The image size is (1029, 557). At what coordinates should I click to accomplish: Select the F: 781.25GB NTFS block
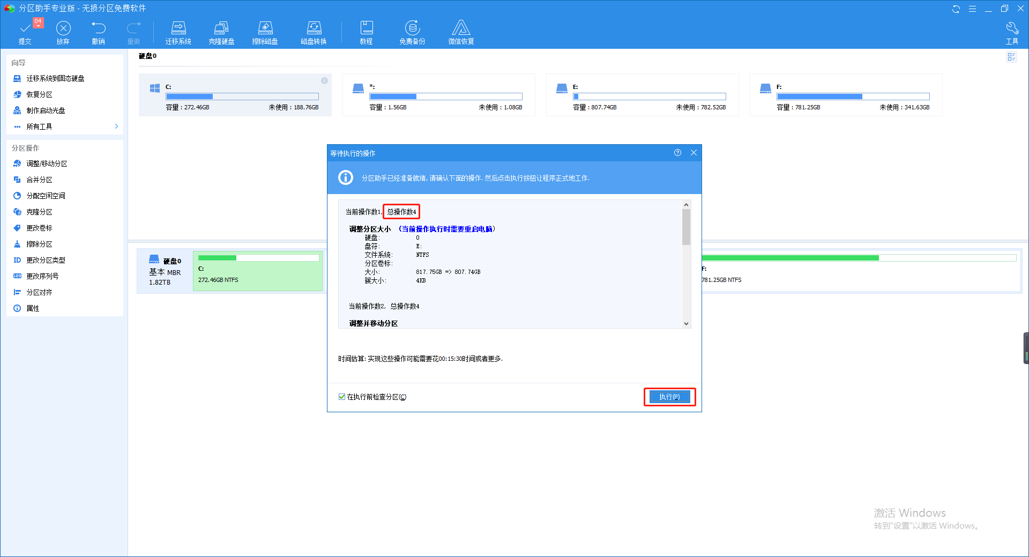tap(861, 271)
